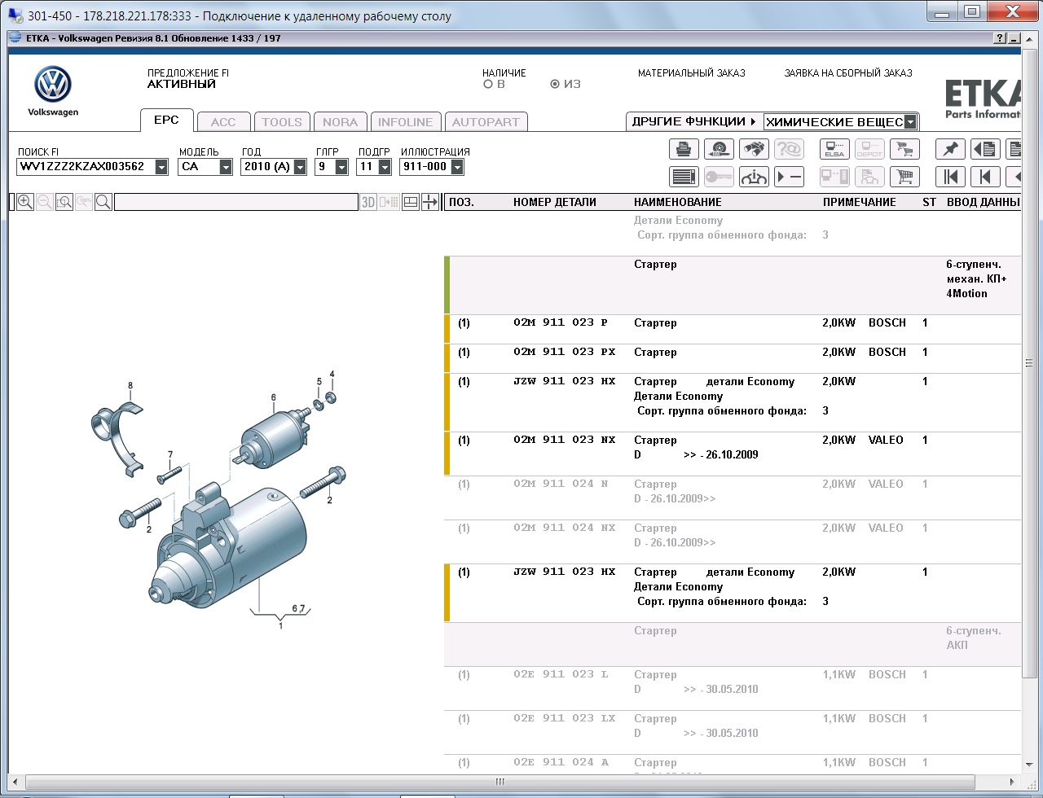Click ЗАЯВКА НА СБОРНЫЙ ЗАКАЗ link

848,73
